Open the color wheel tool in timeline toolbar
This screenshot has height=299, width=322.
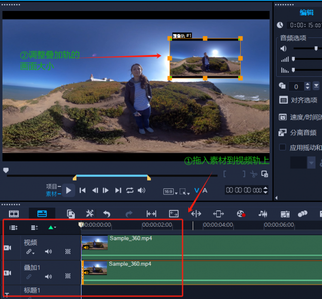[x=241, y=214]
